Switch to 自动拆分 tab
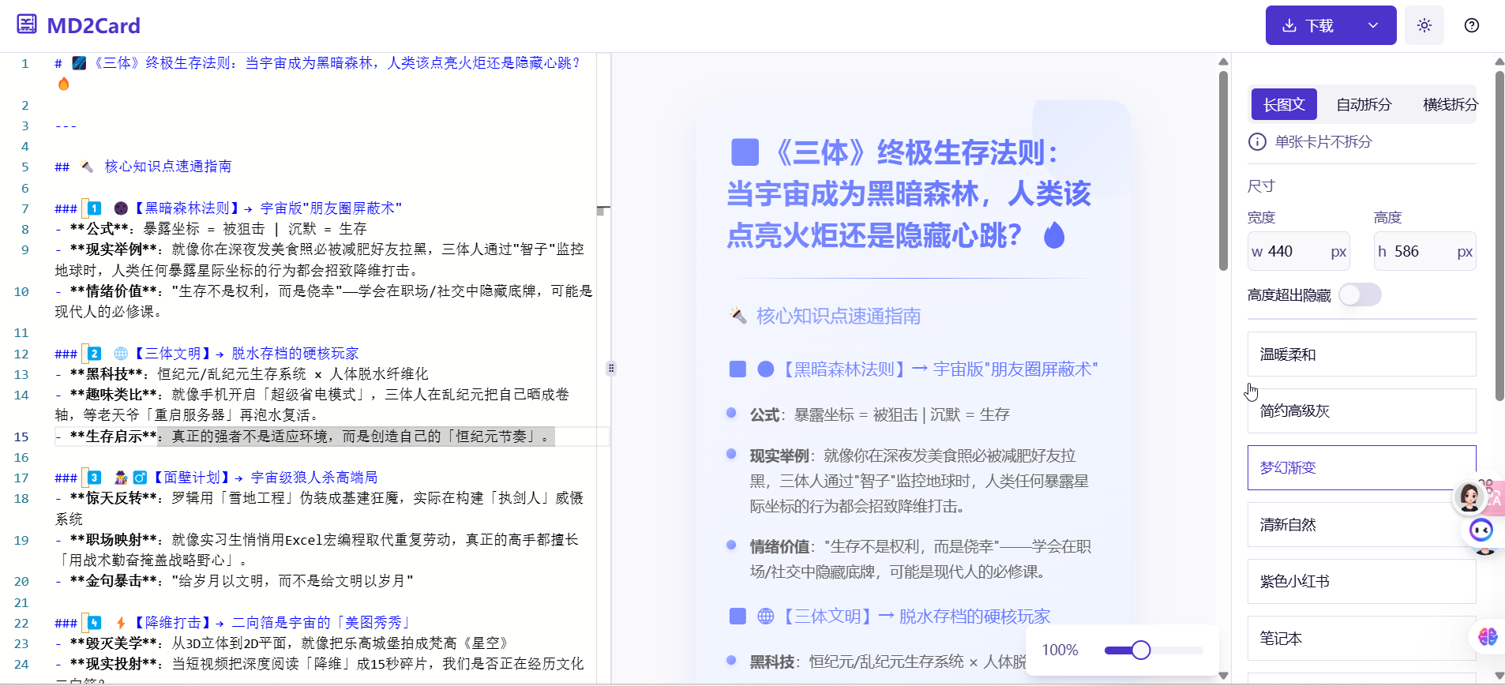Viewport: 1505px width, 686px height. click(x=1364, y=104)
